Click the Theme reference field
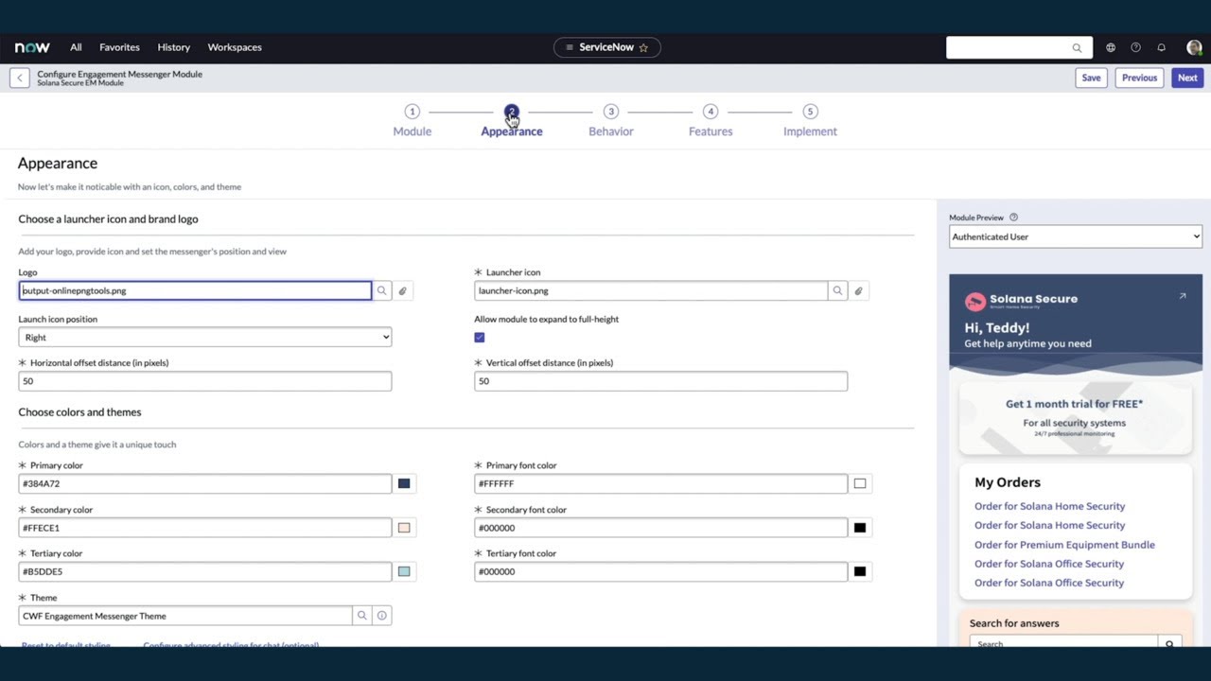The width and height of the screenshot is (1211, 681). pyautogui.click(x=185, y=616)
